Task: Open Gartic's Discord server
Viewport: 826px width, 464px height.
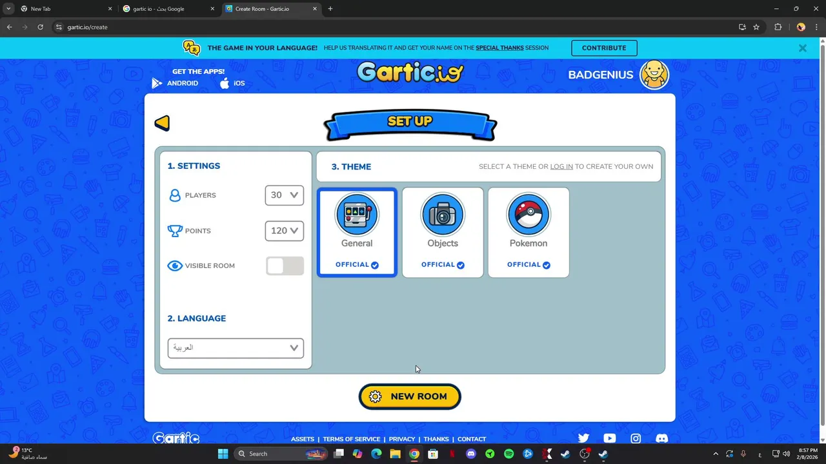Action: coord(661,438)
